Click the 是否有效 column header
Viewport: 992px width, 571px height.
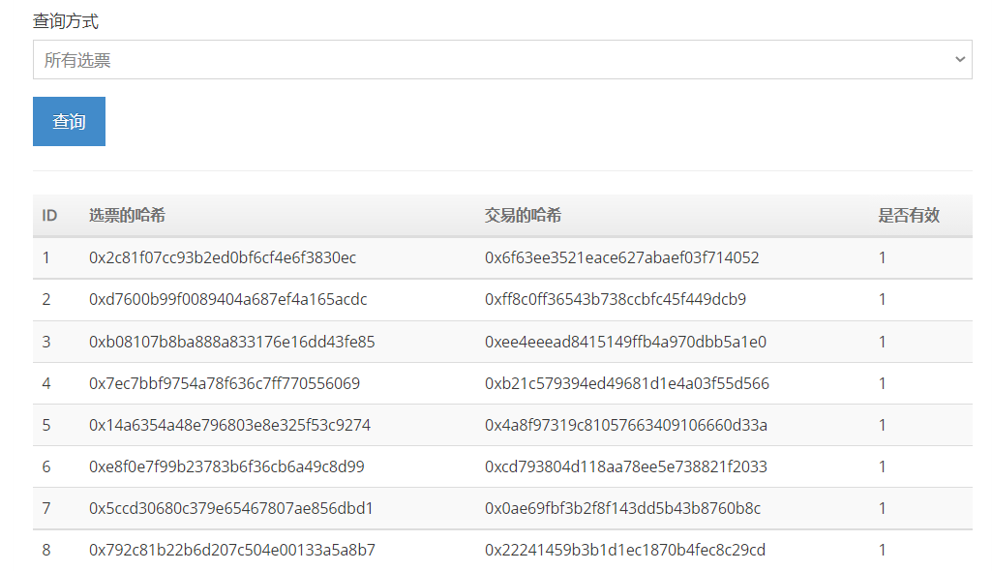909,216
